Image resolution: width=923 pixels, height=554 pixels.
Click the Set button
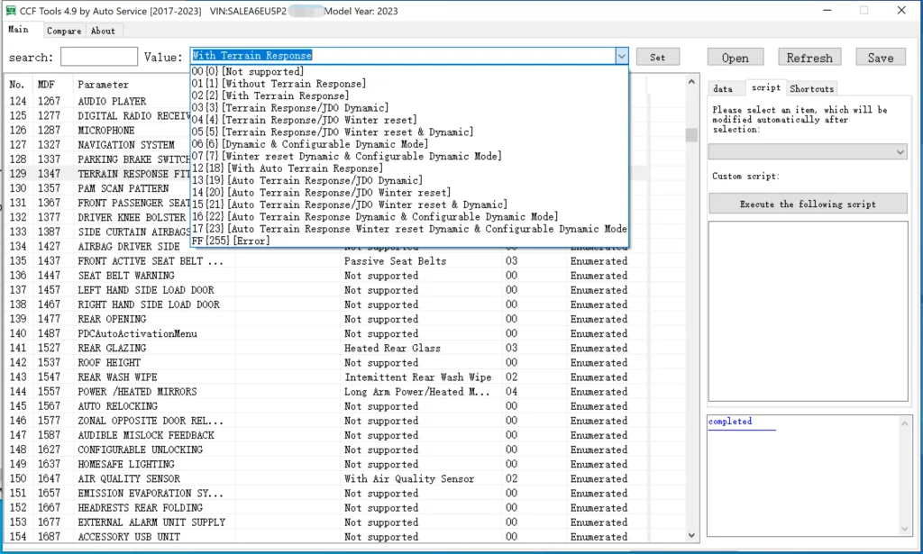[x=657, y=57]
